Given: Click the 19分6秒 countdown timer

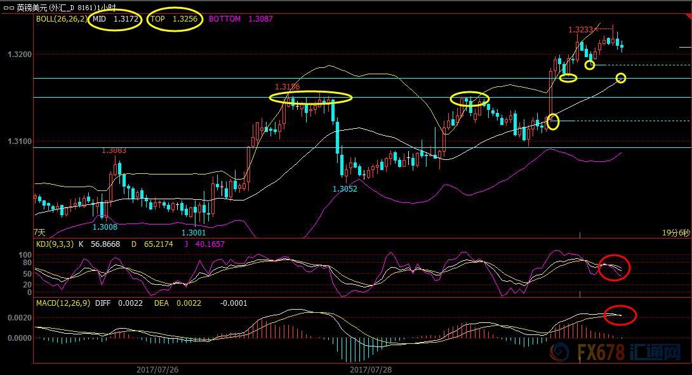Looking at the screenshot, I should pos(674,233).
